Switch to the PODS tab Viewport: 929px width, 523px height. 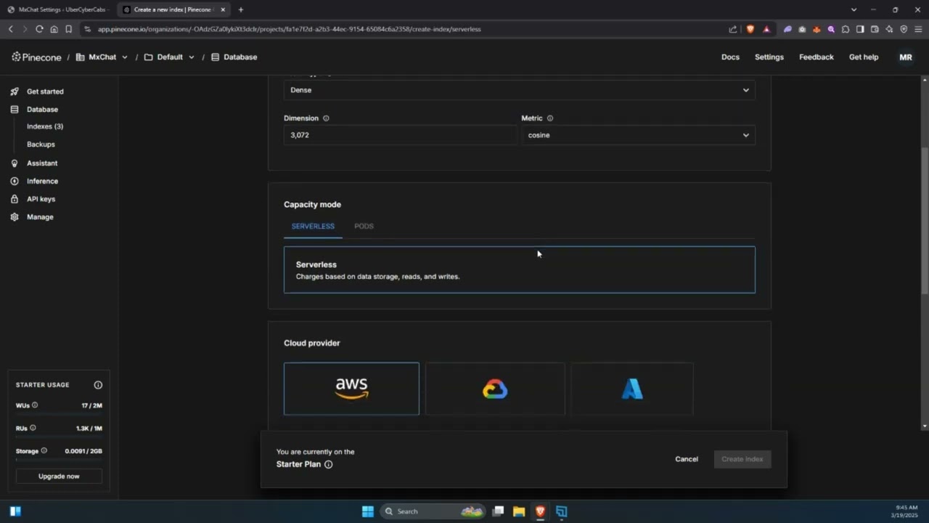click(364, 226)
